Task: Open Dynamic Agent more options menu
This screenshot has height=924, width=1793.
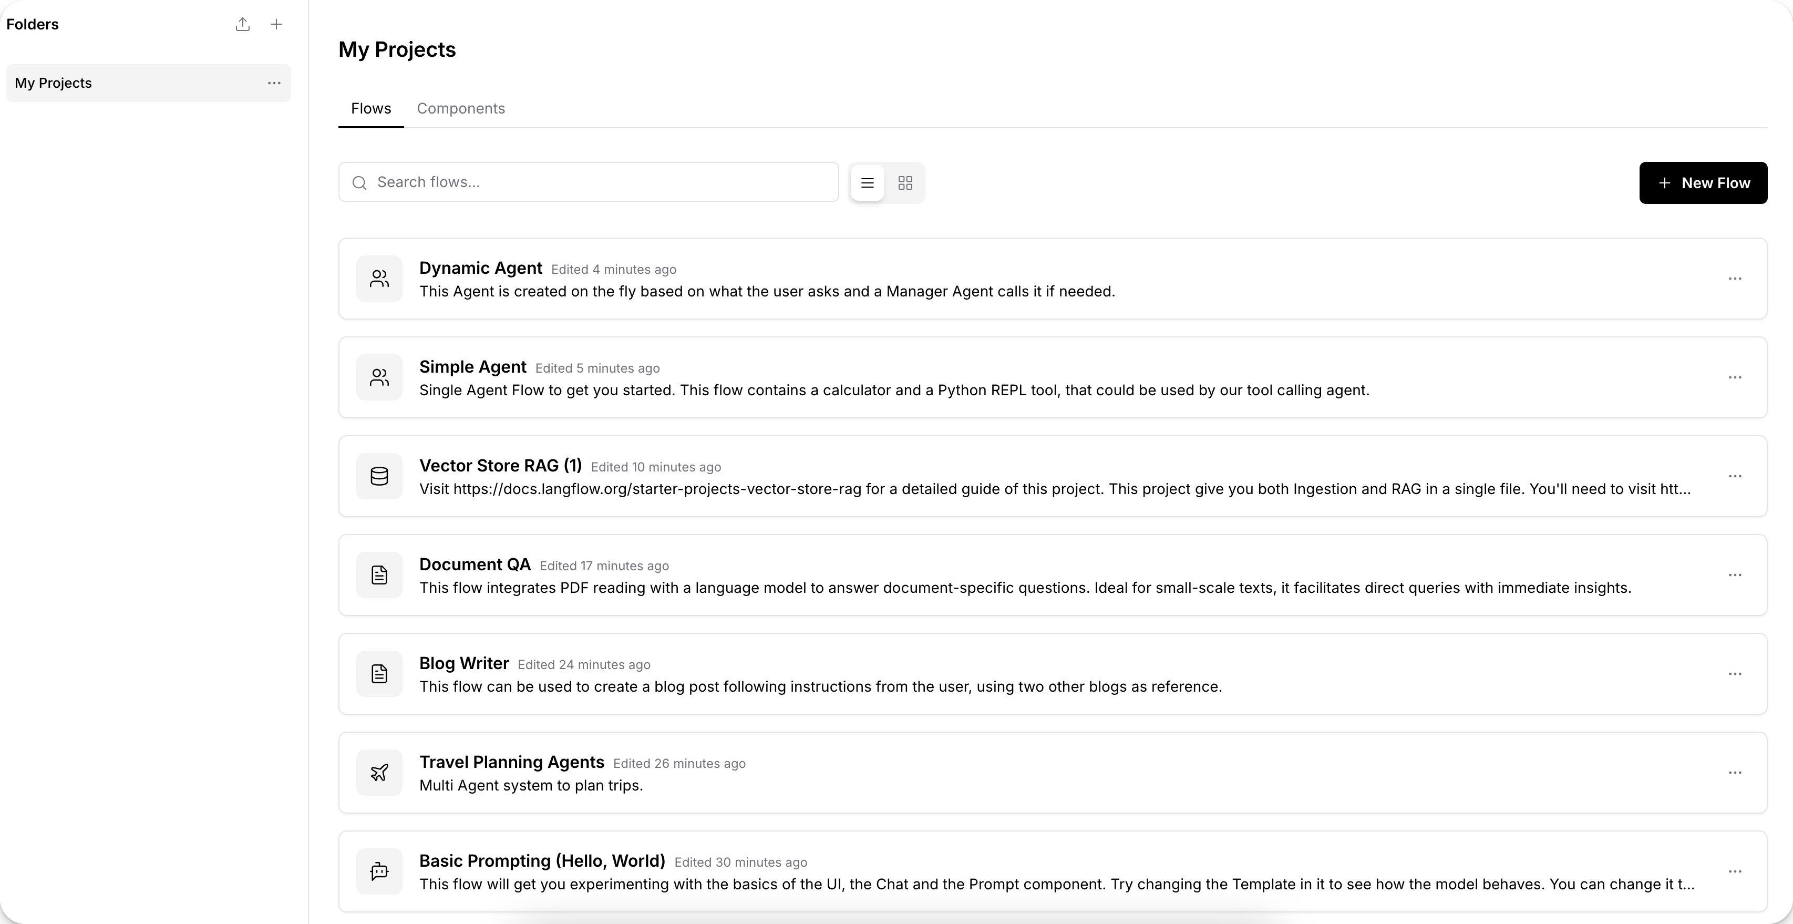Action: coord(1735,279)
